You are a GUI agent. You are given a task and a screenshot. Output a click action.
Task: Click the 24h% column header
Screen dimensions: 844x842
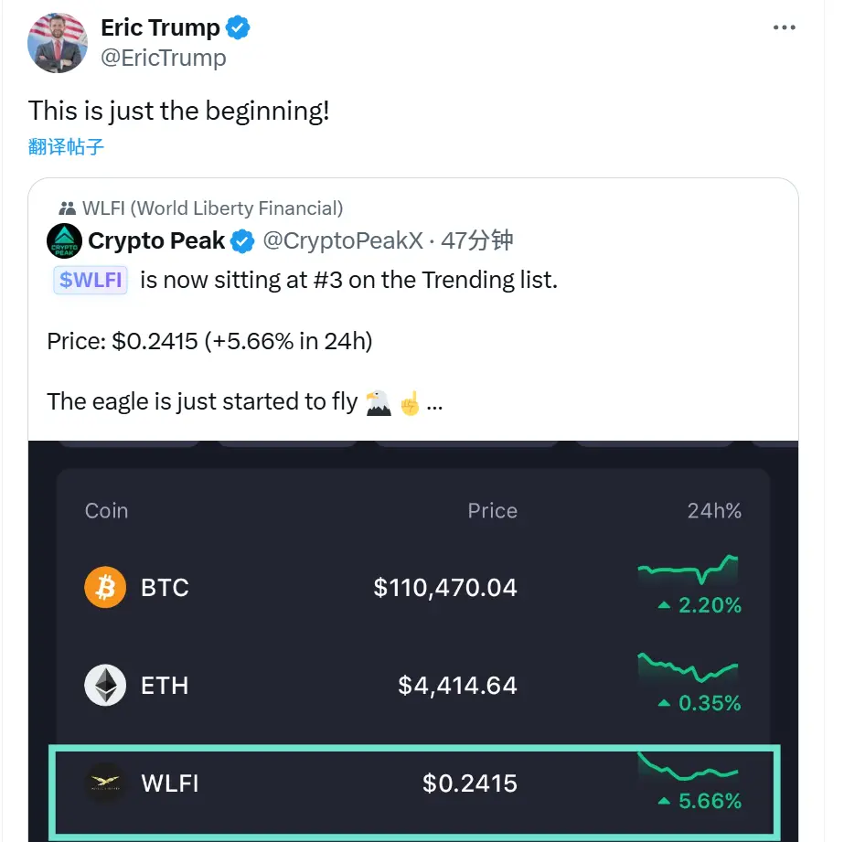tap(713, 511)
